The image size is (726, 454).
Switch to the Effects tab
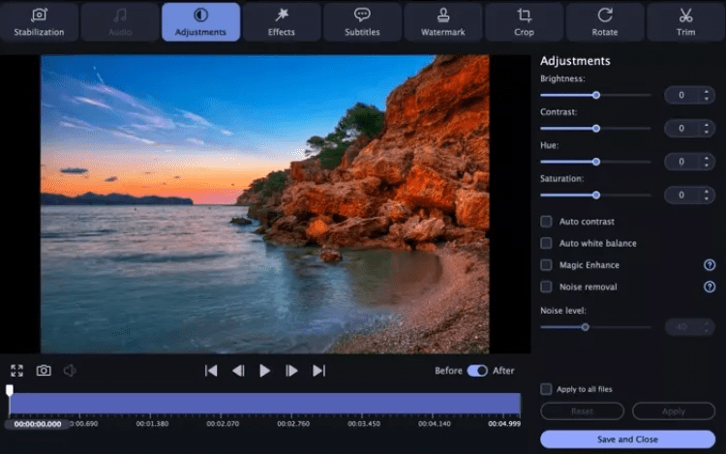[282, 21]
